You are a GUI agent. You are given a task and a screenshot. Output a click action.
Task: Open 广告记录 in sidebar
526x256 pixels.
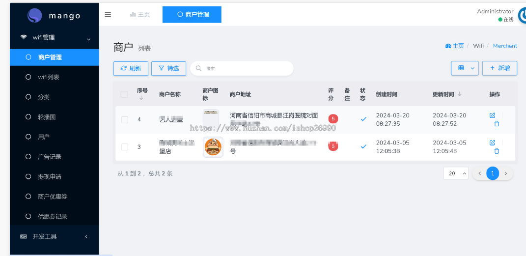coord(55,157)
